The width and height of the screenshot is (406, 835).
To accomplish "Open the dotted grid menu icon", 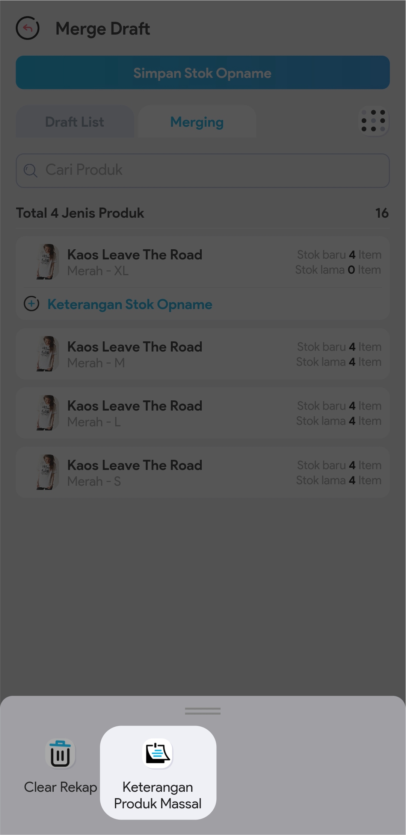I will coord(373,121).
